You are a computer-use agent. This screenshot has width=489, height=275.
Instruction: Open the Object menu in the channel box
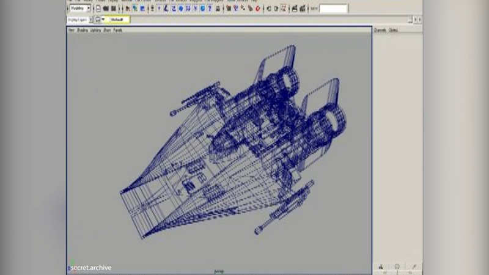(393, 30)
